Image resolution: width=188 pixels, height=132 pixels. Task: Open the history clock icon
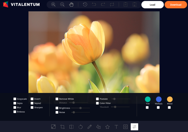[x=85, y=5]
